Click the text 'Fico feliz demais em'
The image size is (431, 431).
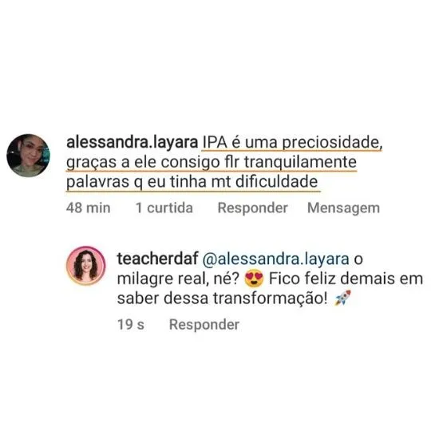click(346, 279)
